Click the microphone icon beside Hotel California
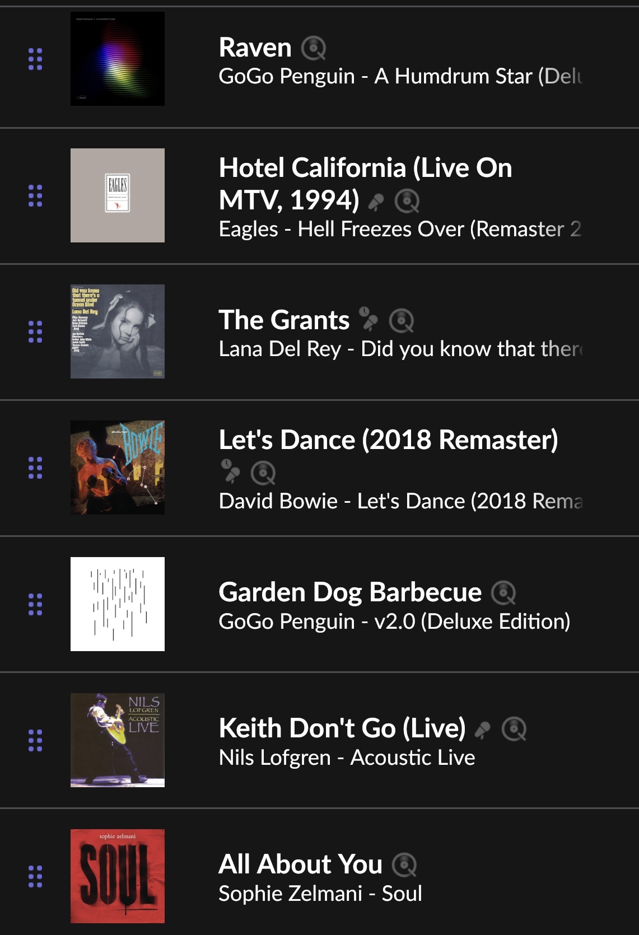This screenshot has width=639, height=935. (x=376, y=202)
